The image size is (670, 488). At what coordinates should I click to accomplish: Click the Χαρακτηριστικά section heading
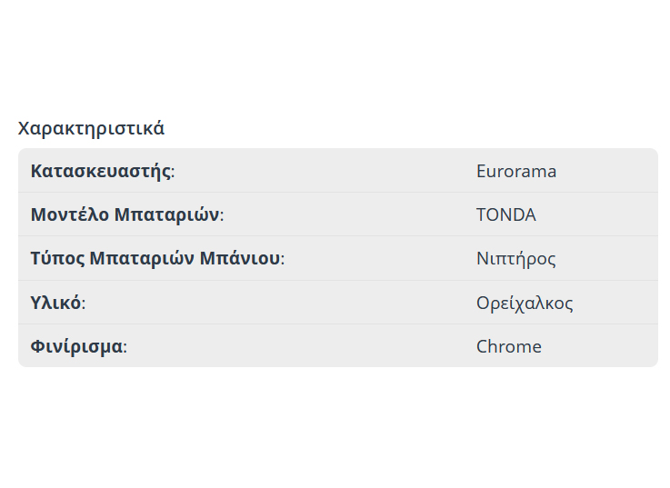click(91, 128)
